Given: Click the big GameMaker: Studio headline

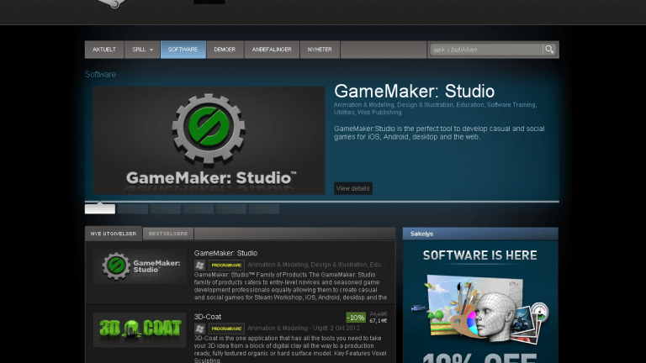Looking at the screenshot, I should click(414, 92).
